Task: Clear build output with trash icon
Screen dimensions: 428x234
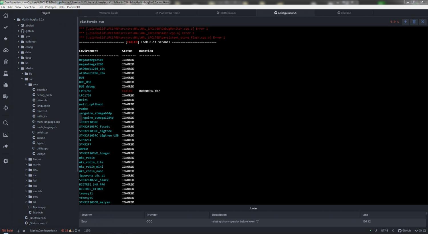Action: [x=414, y=22]
